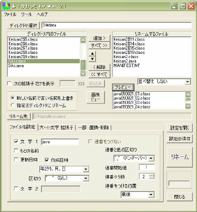Open the ツール menu

[26, 14]
